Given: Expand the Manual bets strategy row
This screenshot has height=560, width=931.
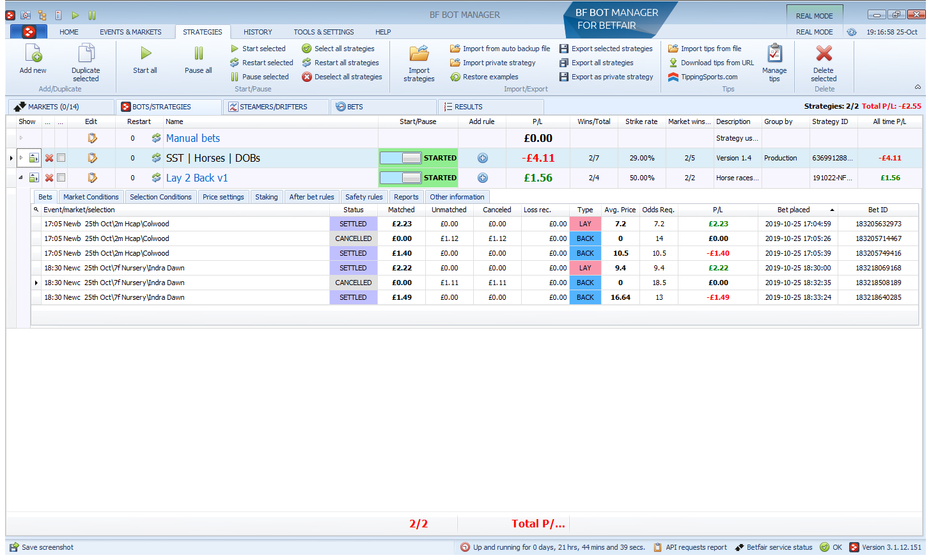Looking at the screenshot, I should click(x=21, y=138).
